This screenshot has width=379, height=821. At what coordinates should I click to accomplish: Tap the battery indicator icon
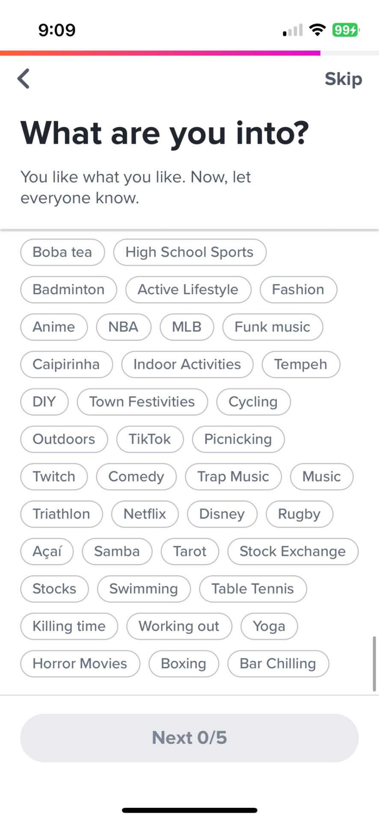pos(346,30)
